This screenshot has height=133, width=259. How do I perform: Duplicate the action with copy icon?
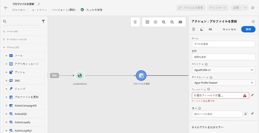[x=202, y=29]
